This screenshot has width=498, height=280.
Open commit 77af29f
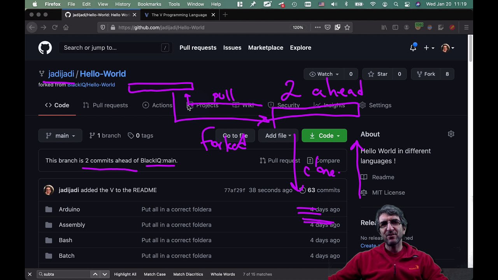pyautogui.click(x=235, y=190)
